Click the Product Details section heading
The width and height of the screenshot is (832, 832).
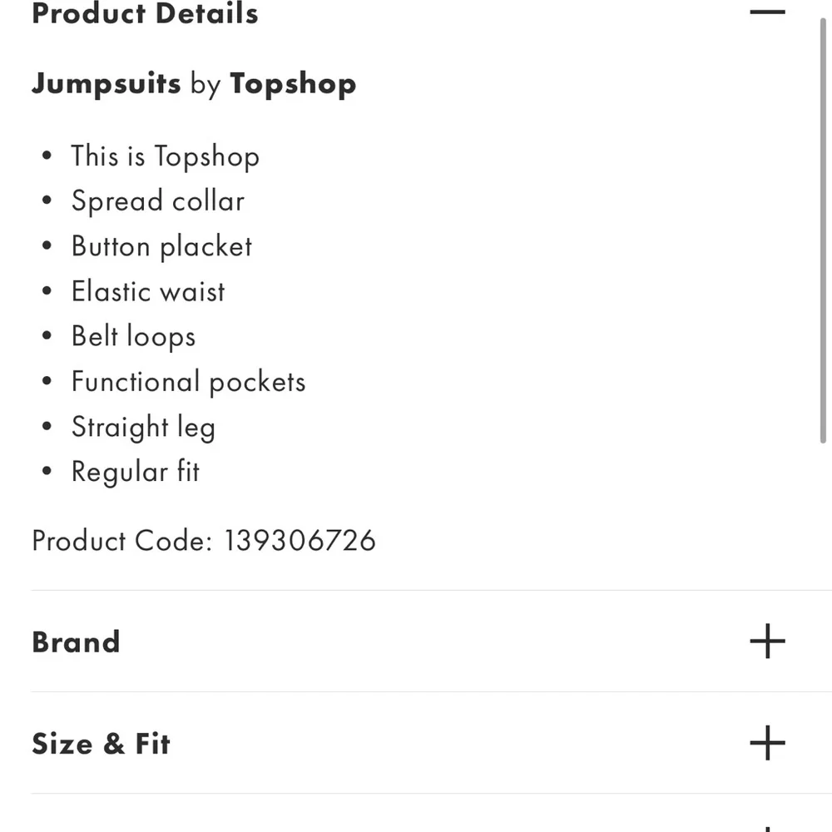click(x=145, y=13)
